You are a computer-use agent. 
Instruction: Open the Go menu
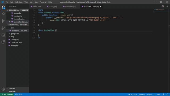tap(31, 2)
